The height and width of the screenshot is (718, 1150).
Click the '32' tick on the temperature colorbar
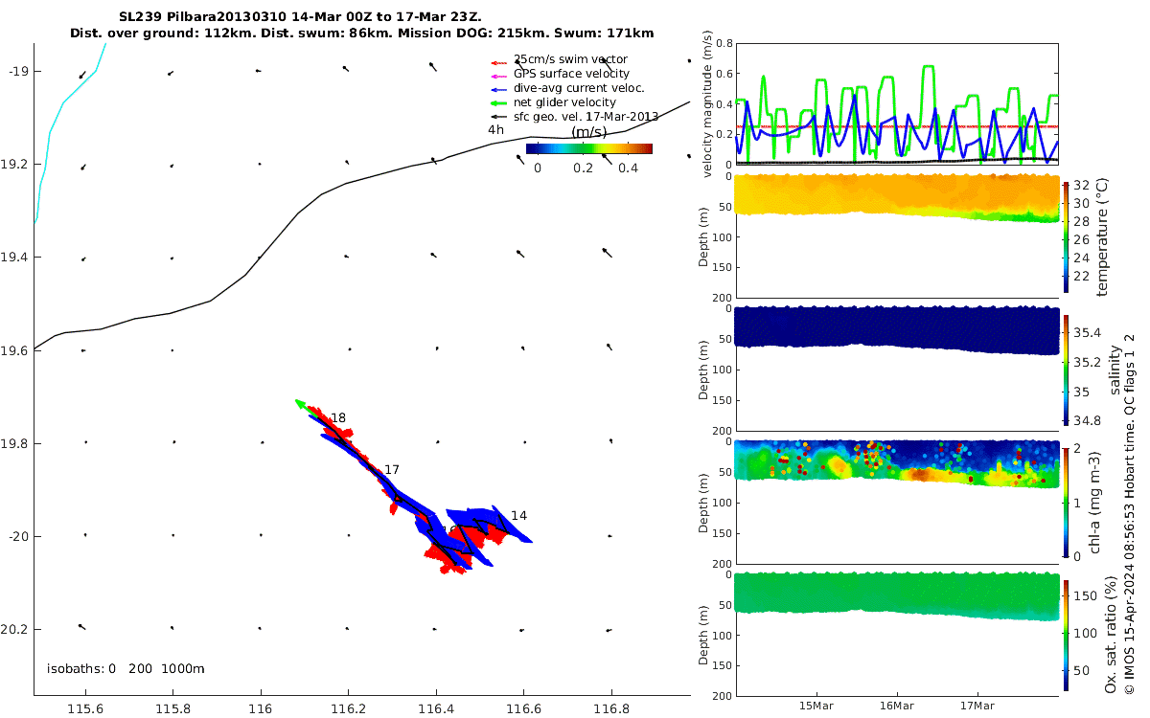pyautogui.click(x=1080, y=186)
